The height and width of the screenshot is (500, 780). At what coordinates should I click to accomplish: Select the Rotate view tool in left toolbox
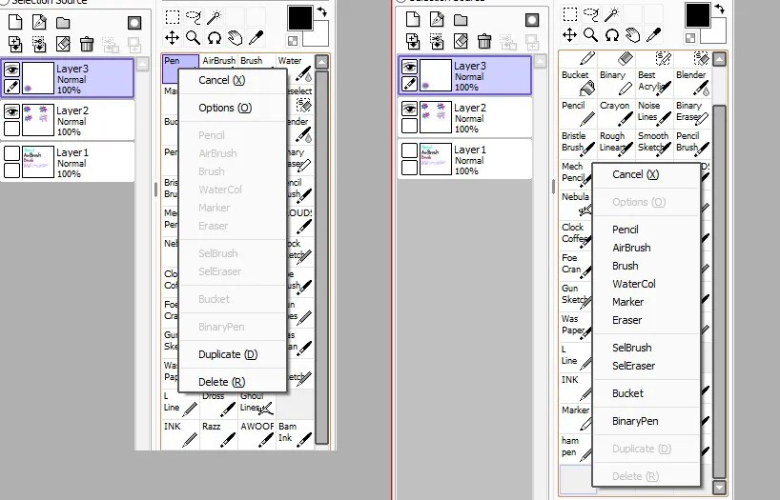click(215, 38)
